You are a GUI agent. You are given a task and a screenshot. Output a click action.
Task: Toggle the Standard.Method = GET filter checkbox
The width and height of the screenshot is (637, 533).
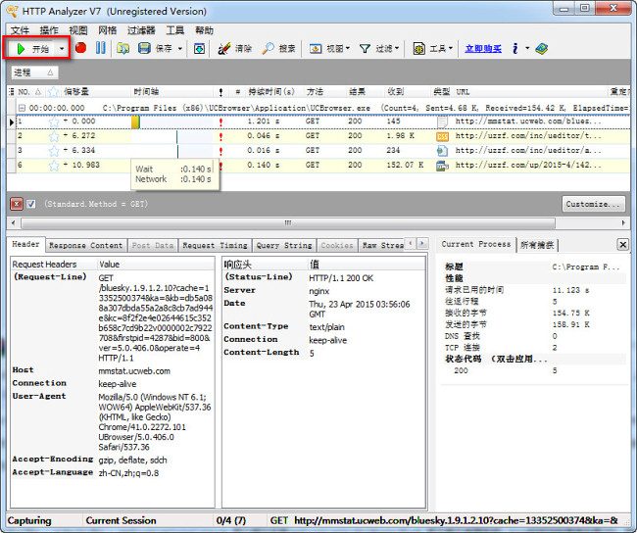point(31,204)
